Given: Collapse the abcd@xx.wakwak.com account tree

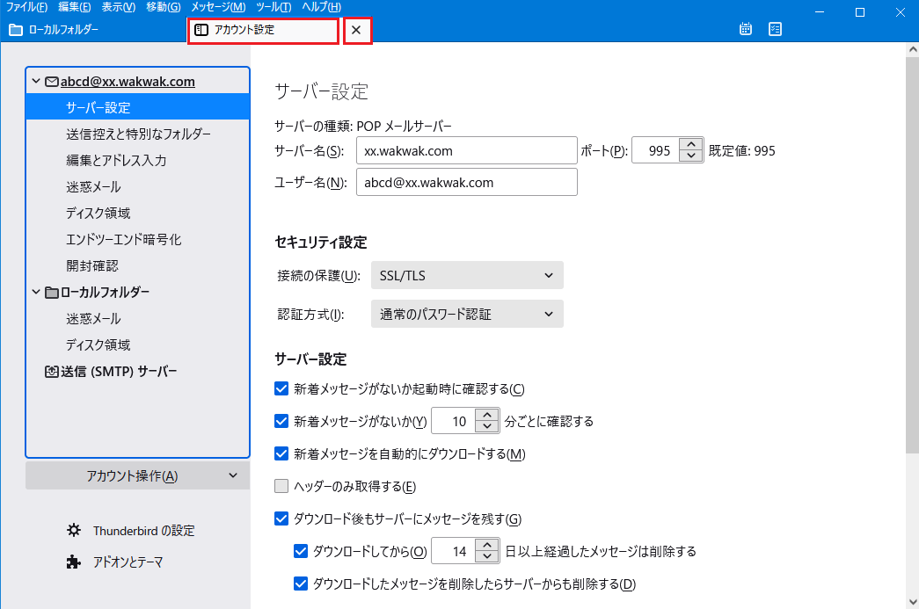Looking at the screenshot, I should (36, 82).
